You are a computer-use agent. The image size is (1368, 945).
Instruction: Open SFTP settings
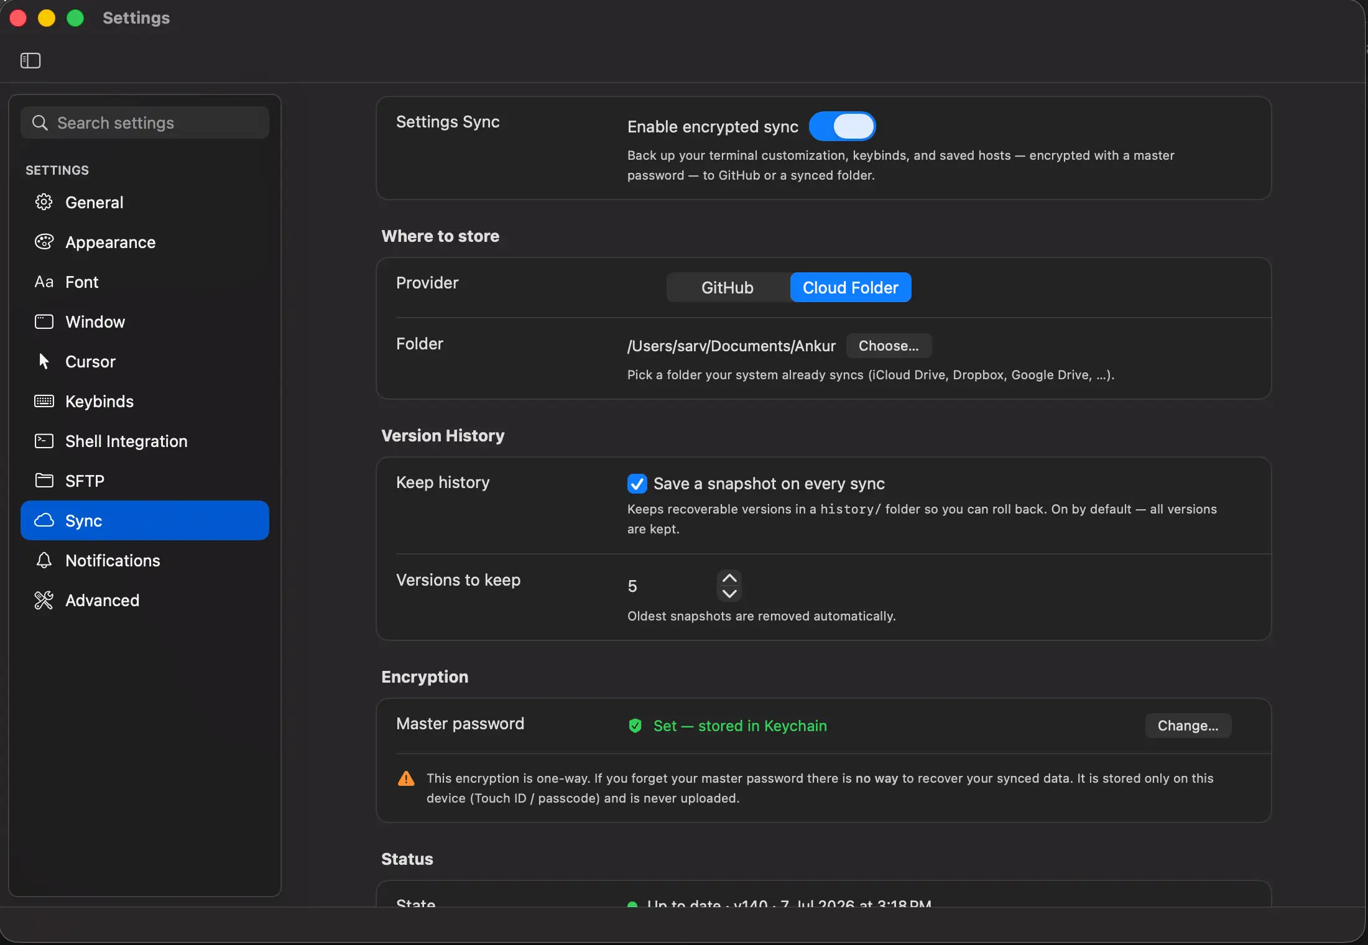click(145, 481)
